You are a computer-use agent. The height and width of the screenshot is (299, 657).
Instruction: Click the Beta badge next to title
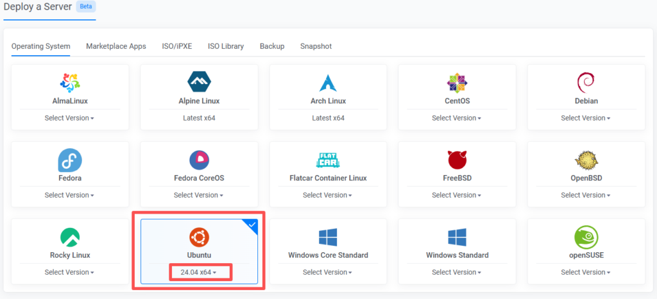click(x=86, y=6)
